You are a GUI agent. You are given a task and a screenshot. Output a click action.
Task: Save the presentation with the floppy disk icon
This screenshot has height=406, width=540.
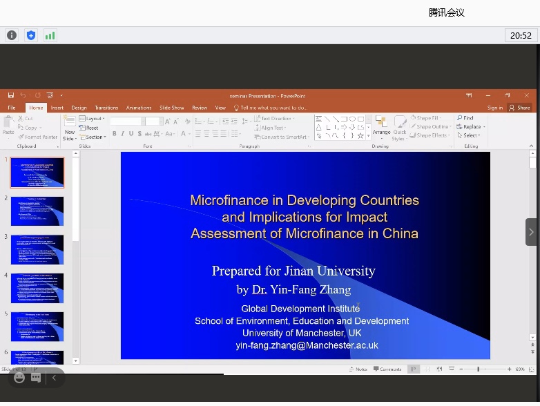[x=11, y=95]
